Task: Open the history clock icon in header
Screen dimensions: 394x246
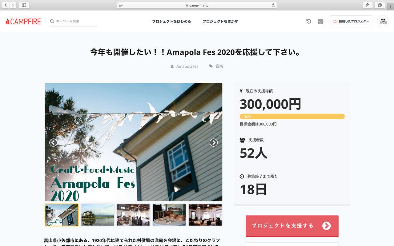Action: pyautogui.click(x=309, y=21)
